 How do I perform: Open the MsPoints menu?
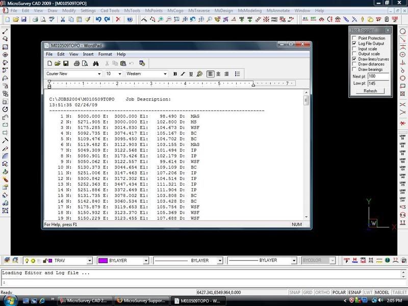[x=154, y=11]
